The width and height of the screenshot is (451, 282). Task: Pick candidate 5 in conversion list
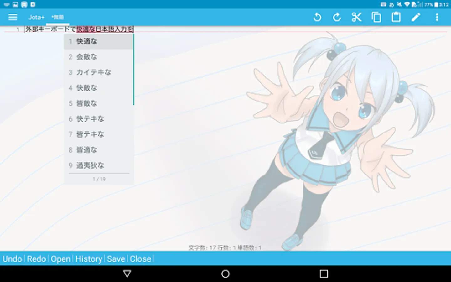point(99,103)
